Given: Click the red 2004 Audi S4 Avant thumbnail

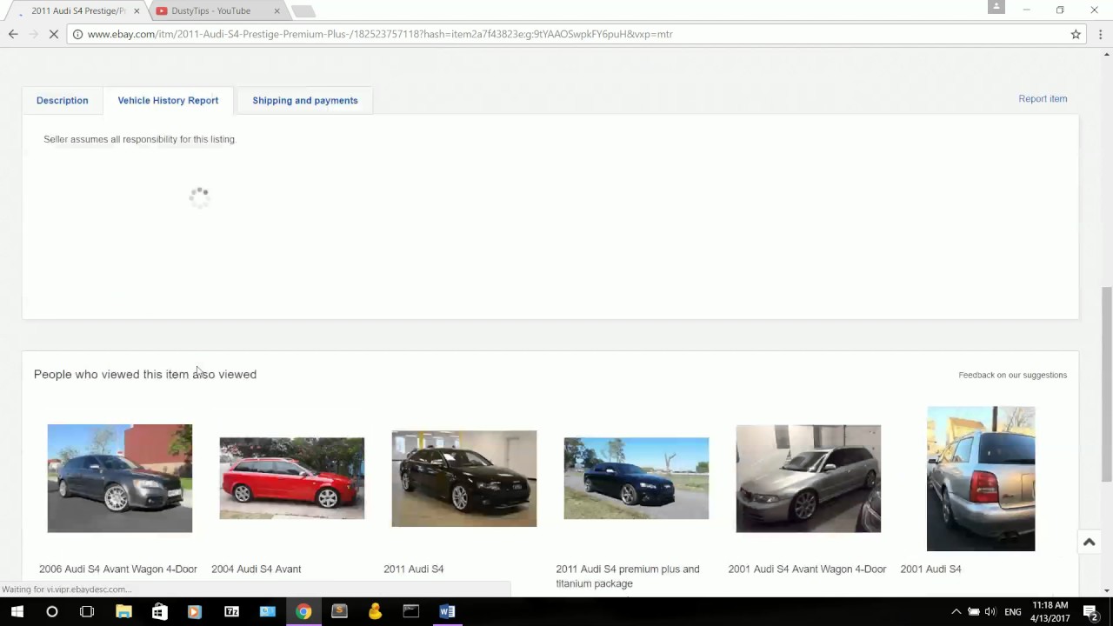Looking at the screenshot, I should [x=292, y=478].
